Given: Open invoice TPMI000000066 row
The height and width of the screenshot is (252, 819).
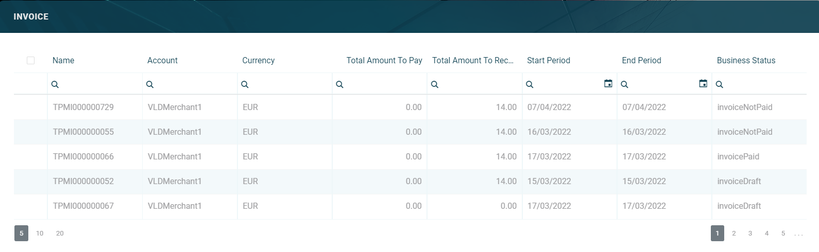Looking at the screenshot, I should tap(83, 157).
